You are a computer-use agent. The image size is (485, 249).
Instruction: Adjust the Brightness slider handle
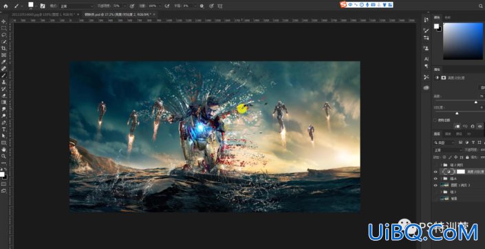[476, 102]
